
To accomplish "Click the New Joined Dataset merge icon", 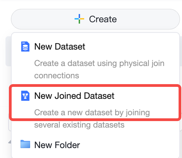I will pyautogui.click(x=25, y=96).
